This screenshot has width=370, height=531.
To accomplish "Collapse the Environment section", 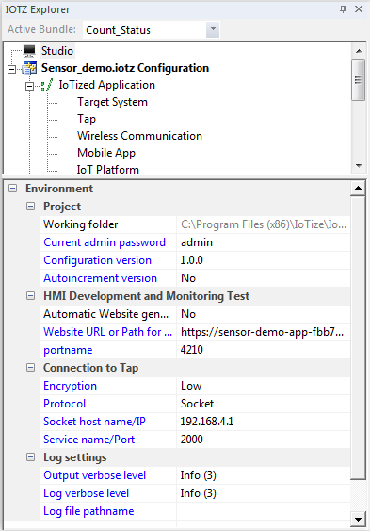I will click(12, 189).
